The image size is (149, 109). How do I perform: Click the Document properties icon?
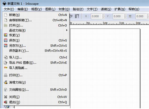pyautogui.click(x=6, y=90)
